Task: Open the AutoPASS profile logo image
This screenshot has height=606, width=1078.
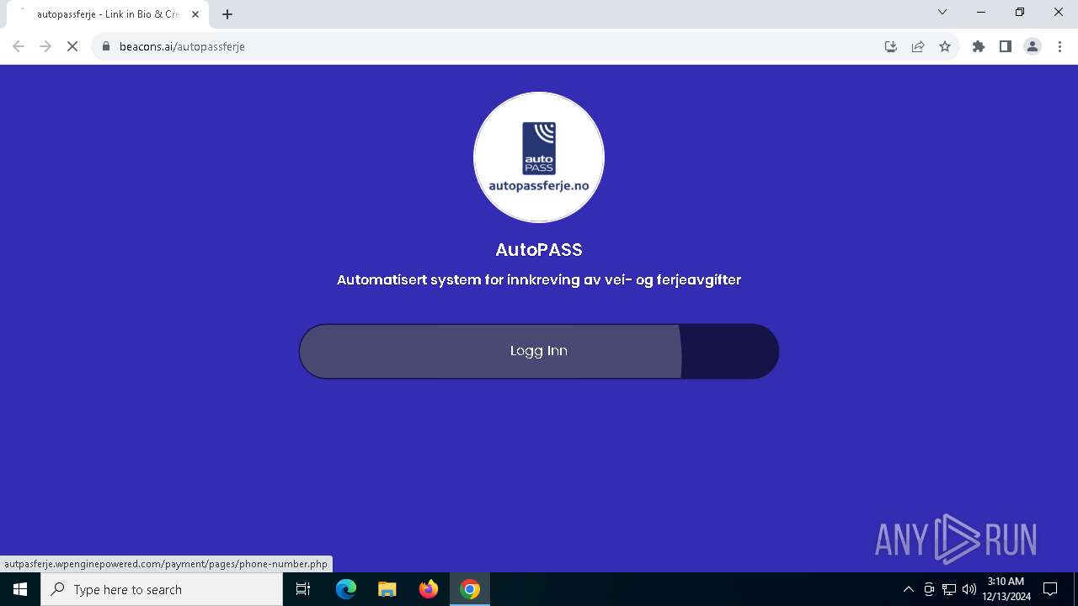Action: (x=539, y=157)
